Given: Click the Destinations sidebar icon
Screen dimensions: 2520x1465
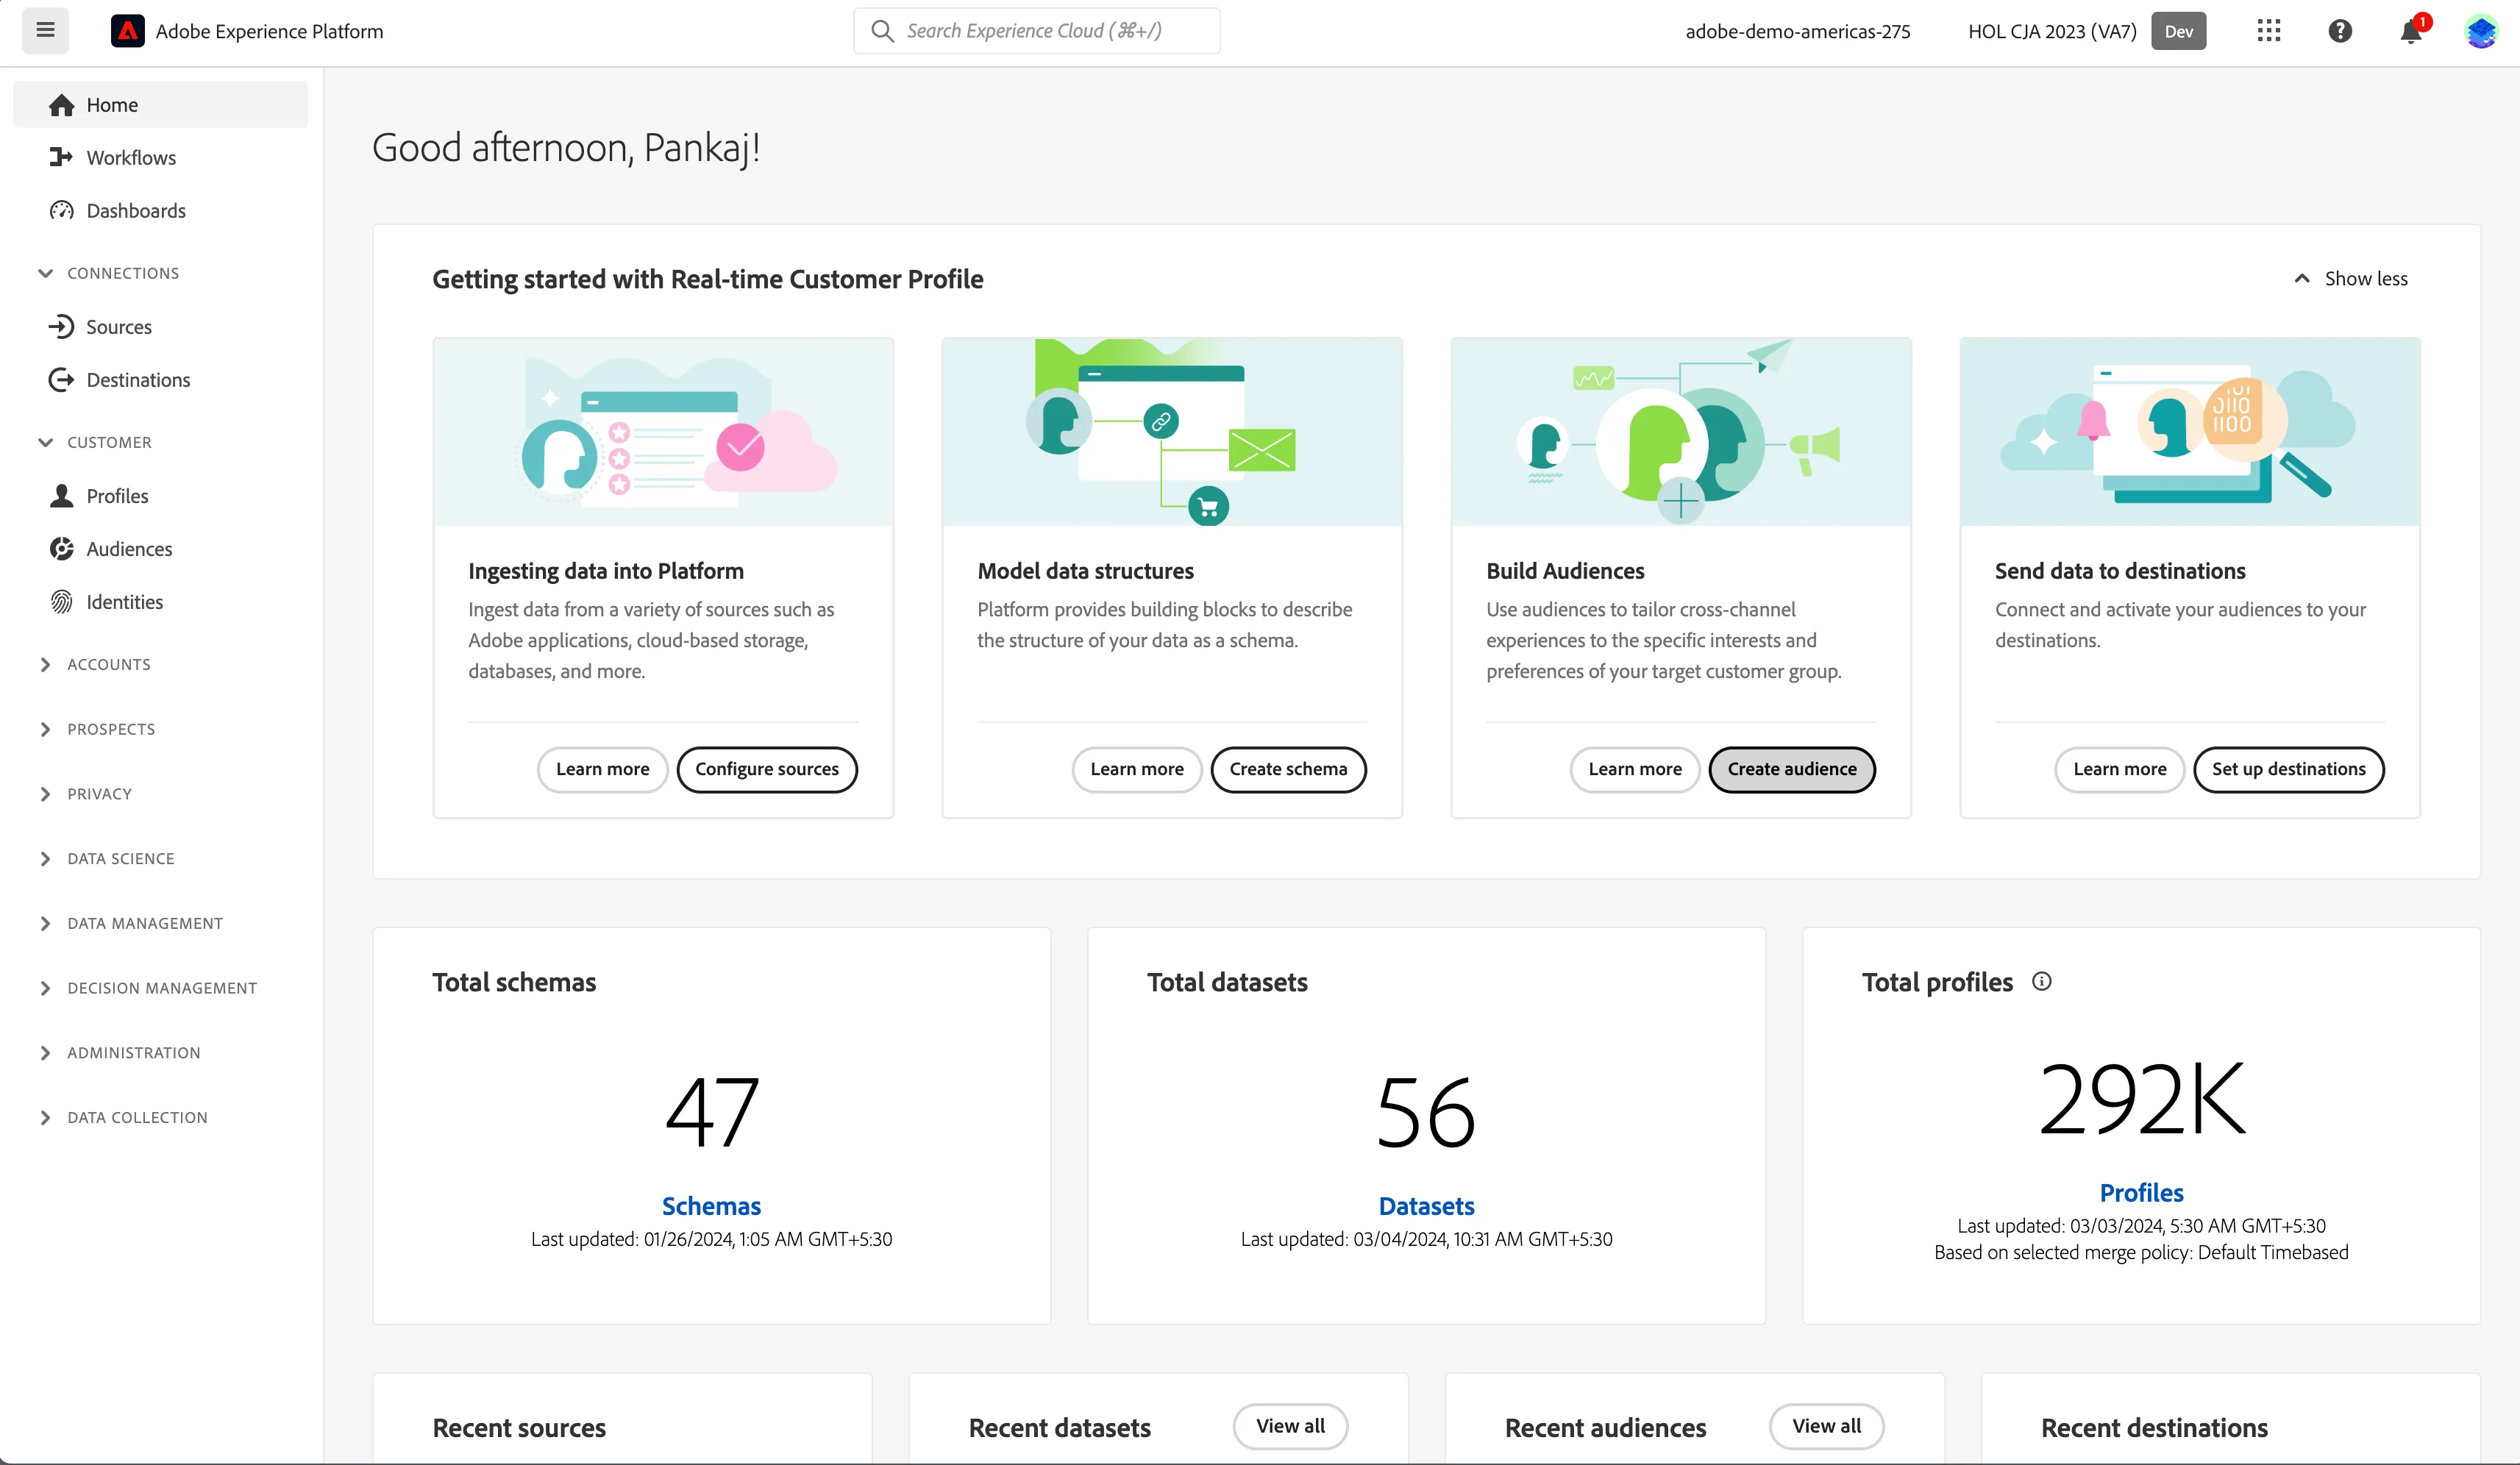Looking at the screenshot, I should [x=62, y=380].
